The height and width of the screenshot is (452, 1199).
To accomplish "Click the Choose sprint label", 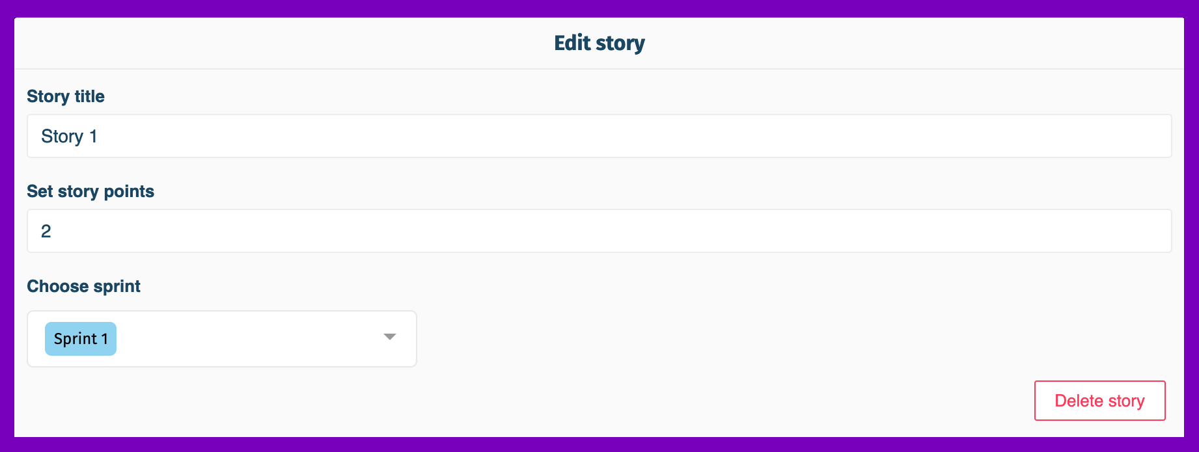I will click(84, 286).
